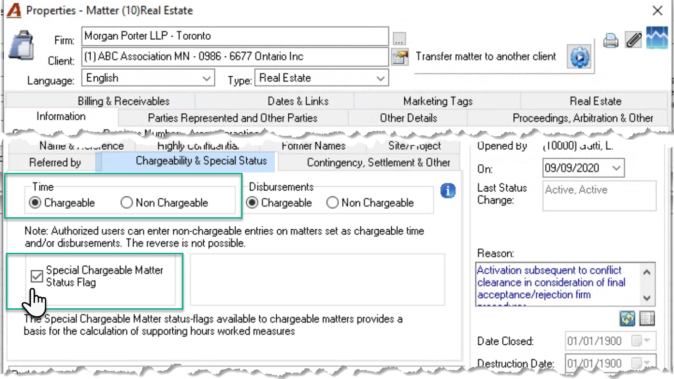674x379 pixels.
Task: Open the Opened On date dropdown
Action: (616, 168)
